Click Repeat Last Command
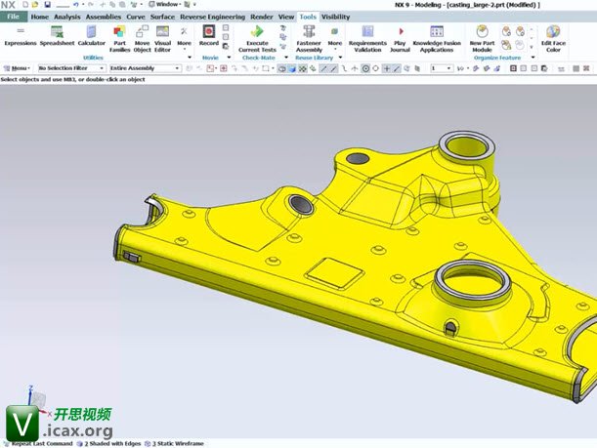Screen dimensions: 597x448 coord(39,443)
